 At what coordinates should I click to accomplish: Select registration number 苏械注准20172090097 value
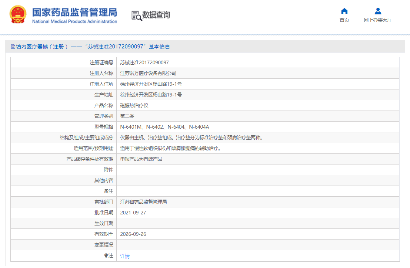144,62
